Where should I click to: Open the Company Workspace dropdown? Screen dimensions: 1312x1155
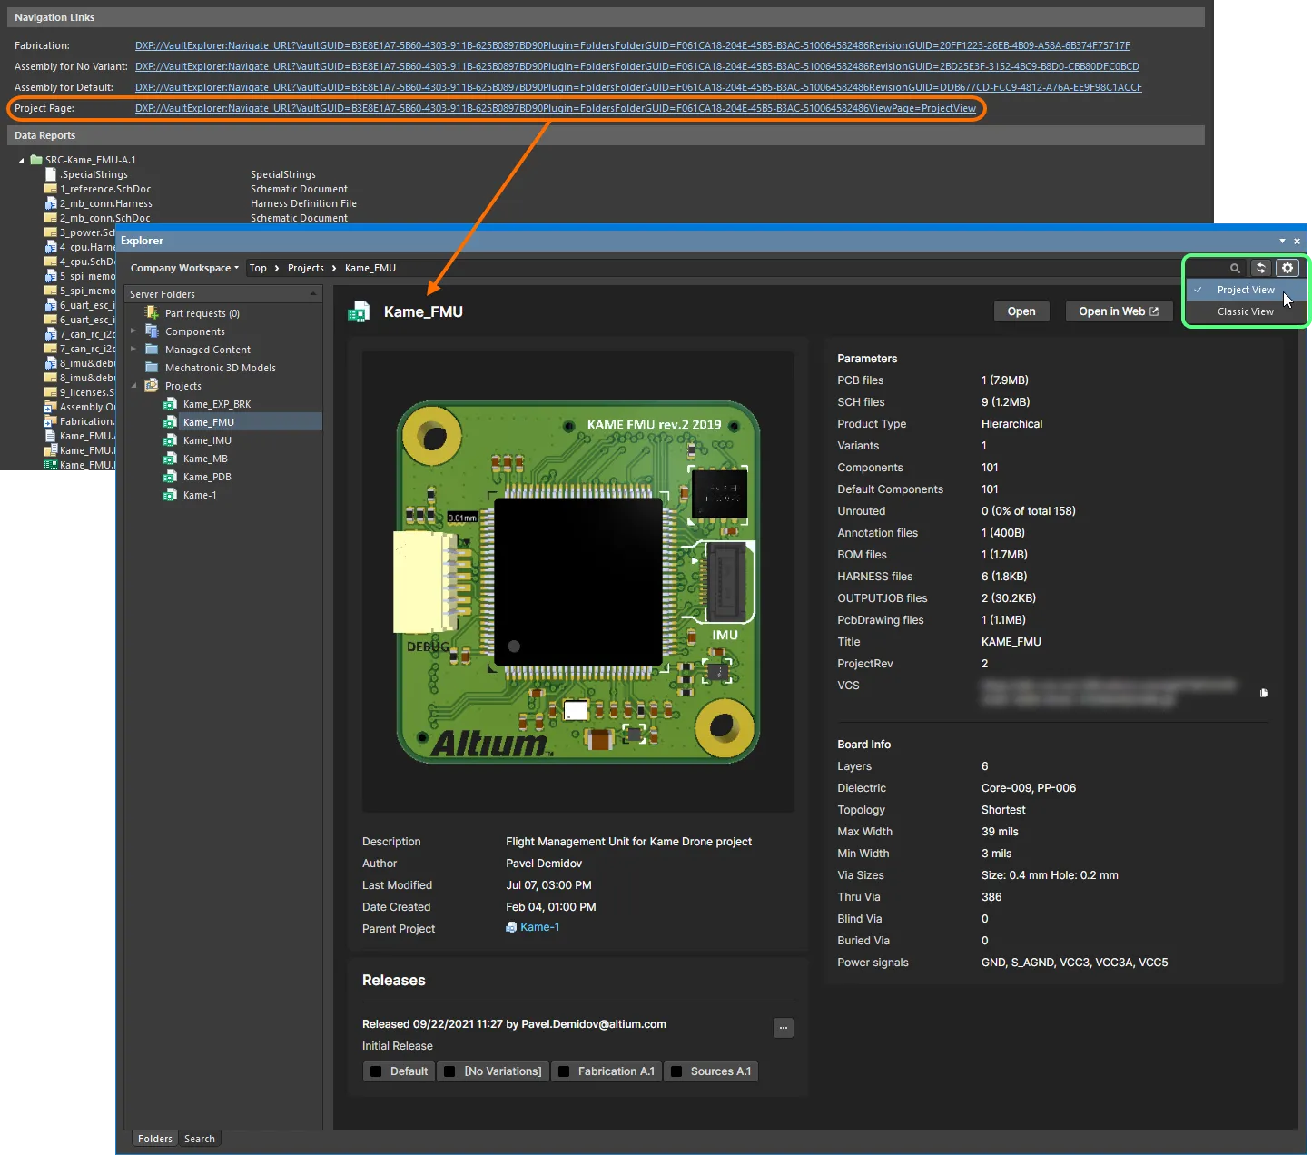[184, 268]
